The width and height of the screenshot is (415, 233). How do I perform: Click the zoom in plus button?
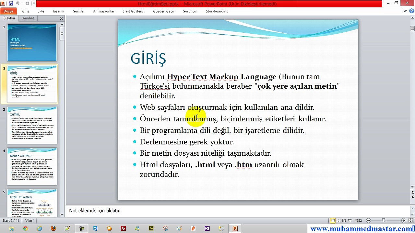click(x=404, y=221)
